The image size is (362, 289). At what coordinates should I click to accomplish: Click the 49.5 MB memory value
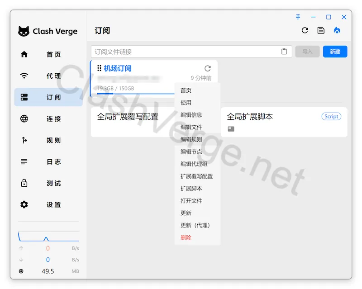click(x=48, y=271)
